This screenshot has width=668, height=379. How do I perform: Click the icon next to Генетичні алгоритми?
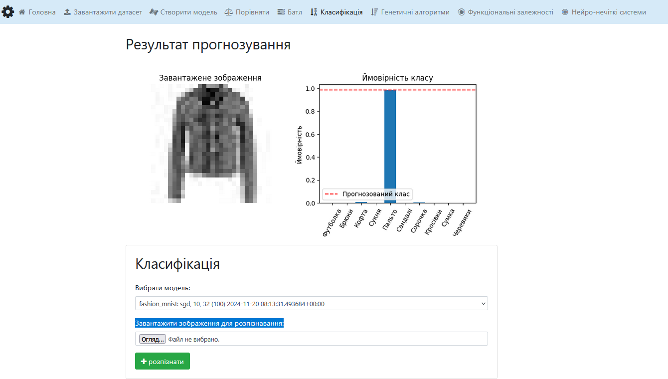[374, 12]
